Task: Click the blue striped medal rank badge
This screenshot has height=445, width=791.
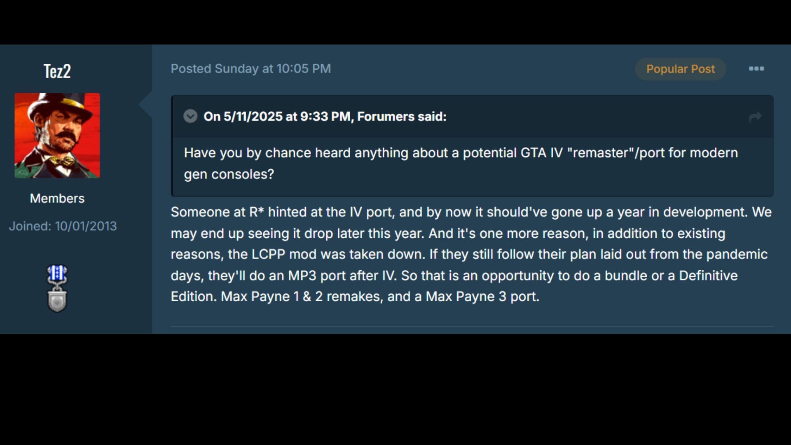Action: [57, 274]
